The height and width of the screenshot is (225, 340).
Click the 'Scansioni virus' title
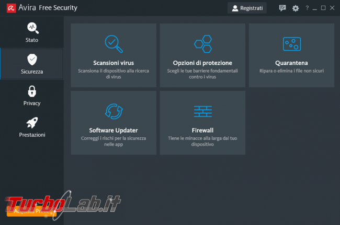coord(114,63)
